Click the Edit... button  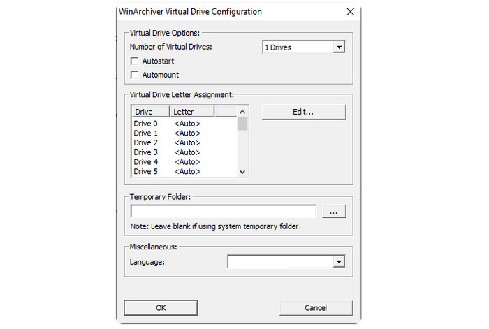tap(303, 112)
